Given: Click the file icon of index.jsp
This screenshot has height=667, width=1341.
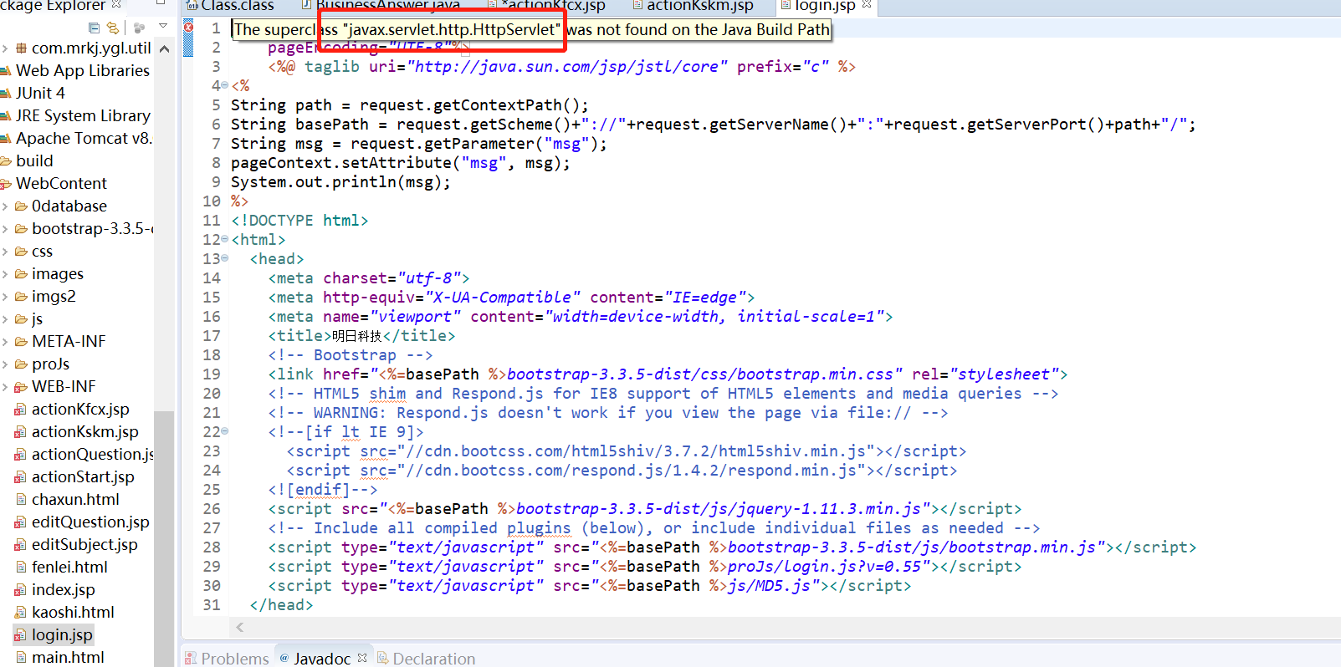Looking at the screenshot, I should point(21,589).
